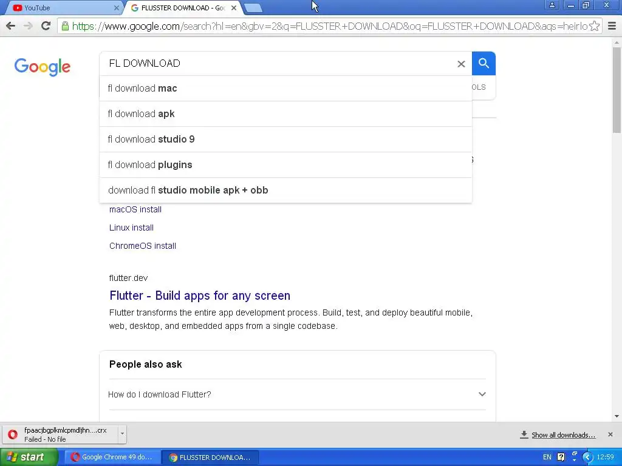Screen dimensions: 622x466
Task: Pick suggestion 'fl download plugins'
Action: [285, 165]
